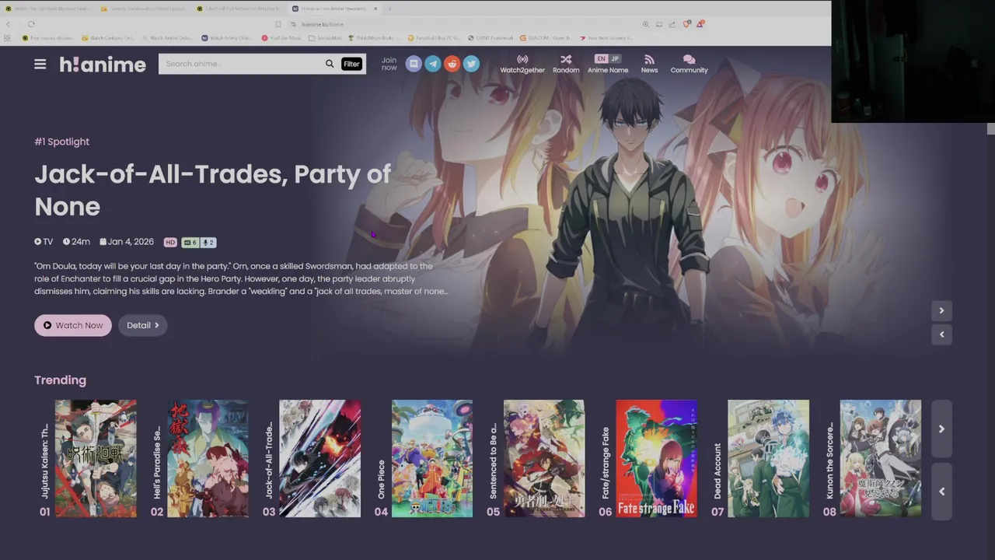Screen dimensions: 995x560
Task: Open Dead Account trending poster
Action: 768,458
